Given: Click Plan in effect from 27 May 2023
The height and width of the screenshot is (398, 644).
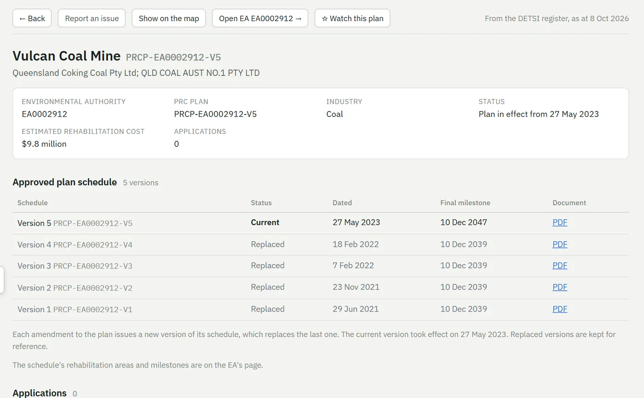Looking at the screenshot, I should [x=539, y=114].
